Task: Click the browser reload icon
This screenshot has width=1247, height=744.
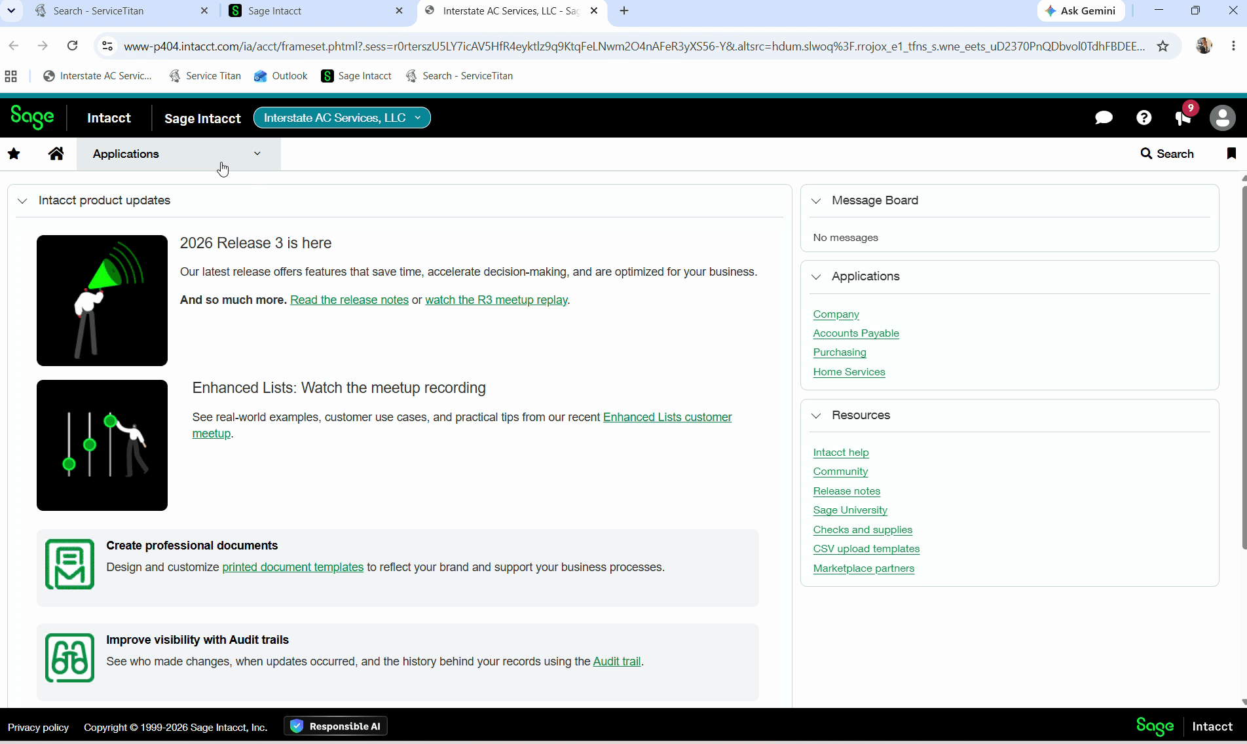Action: (x=73, y=46)
